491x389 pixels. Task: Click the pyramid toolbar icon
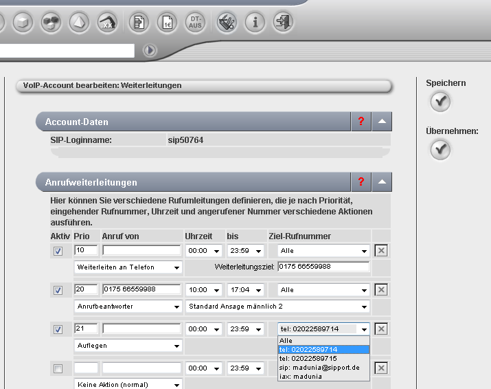coord(79,23)
